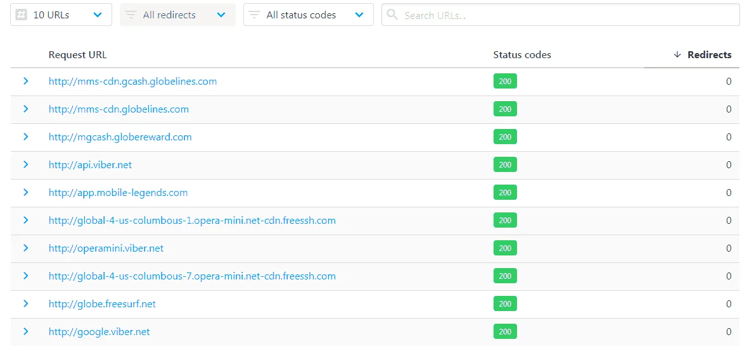This screenshot has width=754, height=349.
Task: Sort by the Redirects column header
Action: tap(709, 55)
